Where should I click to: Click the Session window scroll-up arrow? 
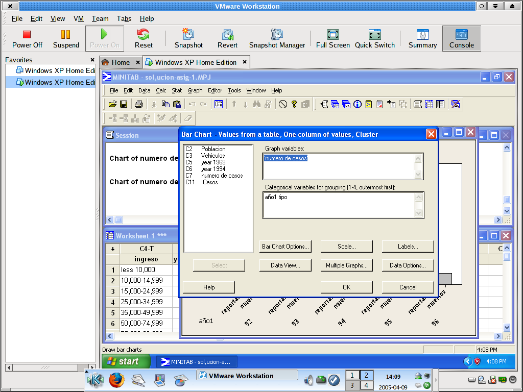pos(507,147)
